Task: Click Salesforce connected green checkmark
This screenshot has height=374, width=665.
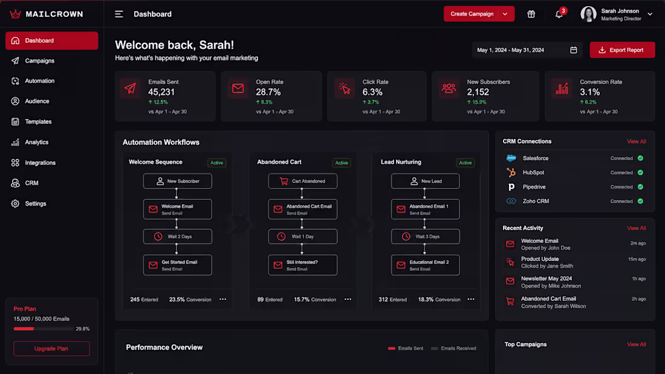Action: pyautogui.click(x=640, y=158)
